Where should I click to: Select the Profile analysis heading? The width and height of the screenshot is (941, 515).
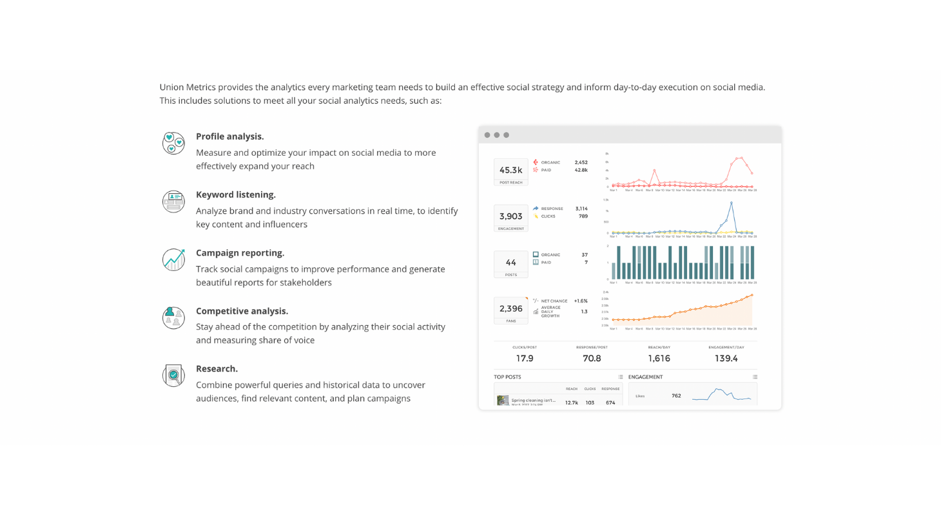coord(229,136)
